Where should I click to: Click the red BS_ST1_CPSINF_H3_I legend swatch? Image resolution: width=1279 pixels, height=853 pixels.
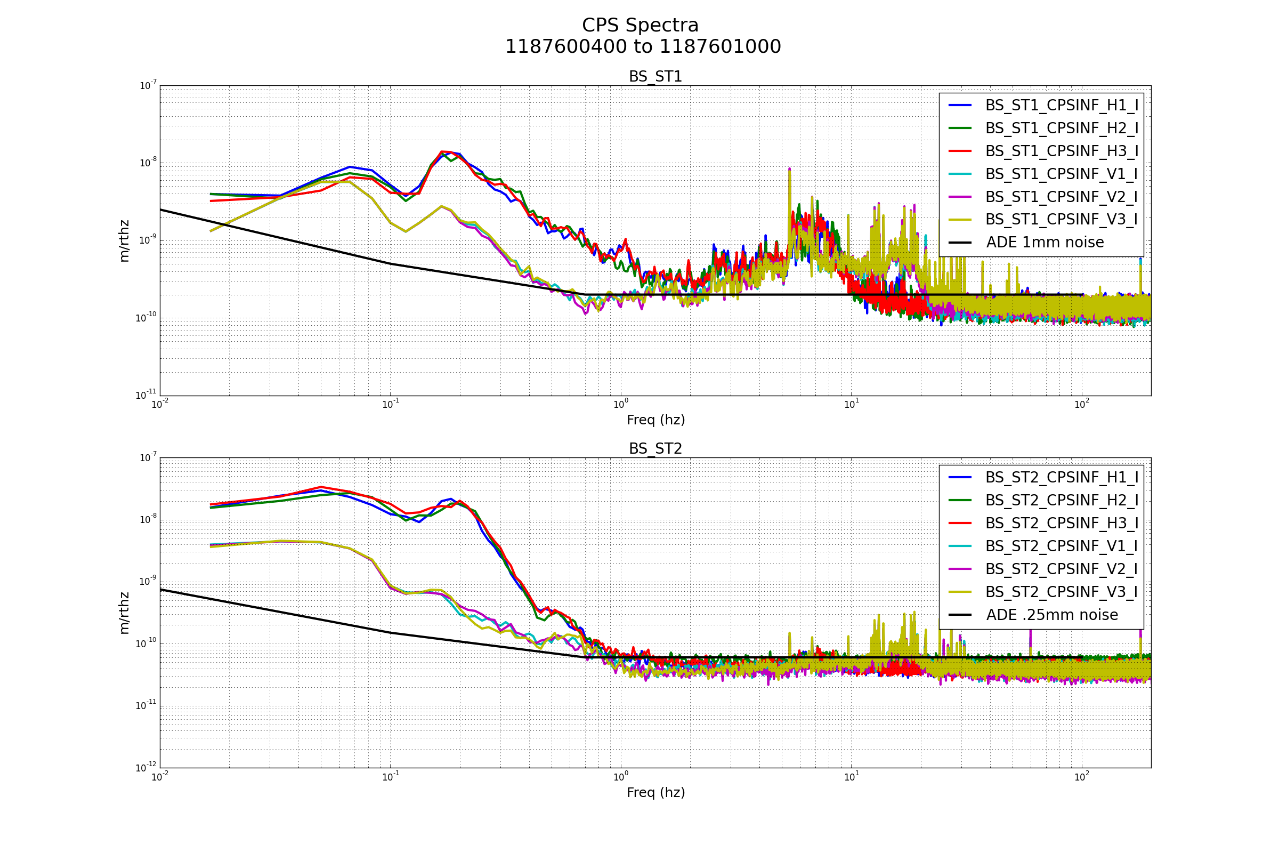960,151
